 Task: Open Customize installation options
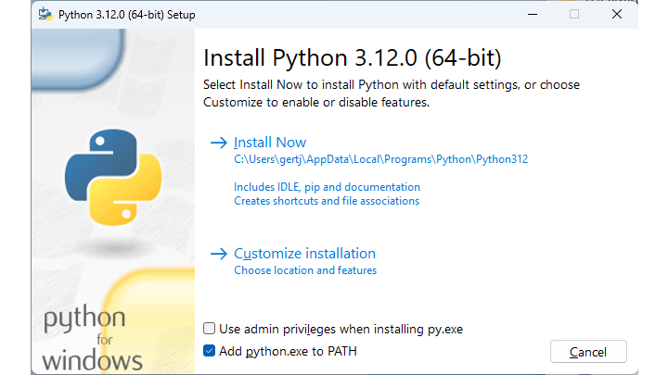coord(304,254)
